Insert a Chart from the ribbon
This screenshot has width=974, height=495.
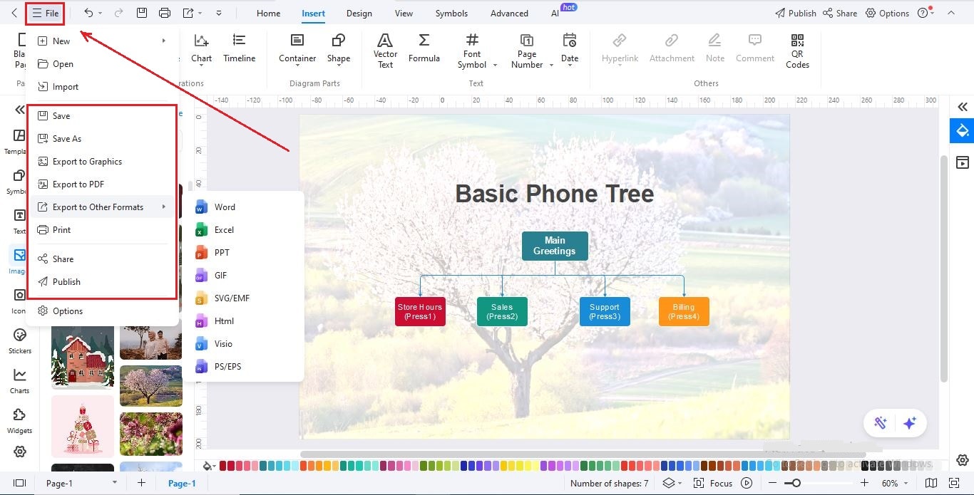coord(201,49)
